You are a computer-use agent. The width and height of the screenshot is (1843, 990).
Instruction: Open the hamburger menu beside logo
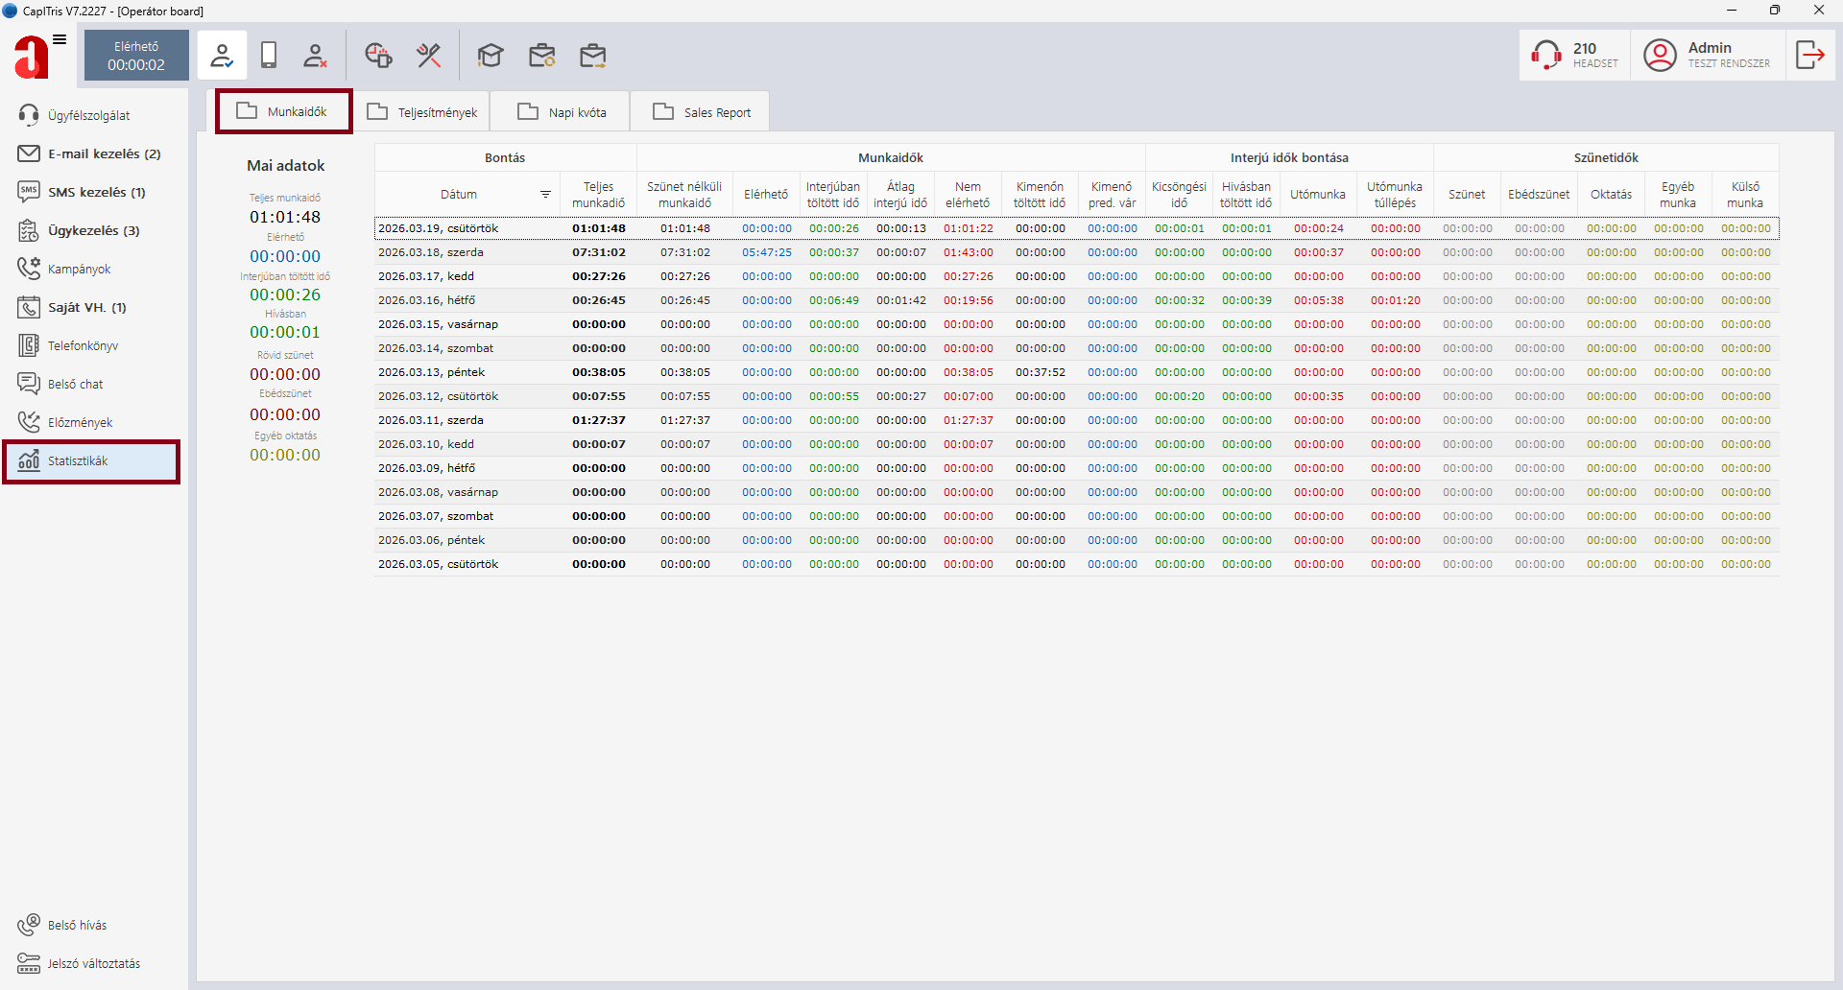tap(60, 39)
